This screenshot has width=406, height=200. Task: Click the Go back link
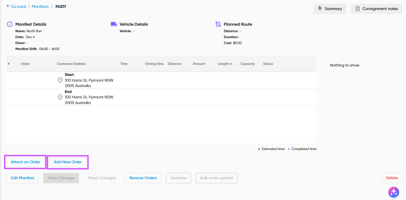tap(19, 6)
